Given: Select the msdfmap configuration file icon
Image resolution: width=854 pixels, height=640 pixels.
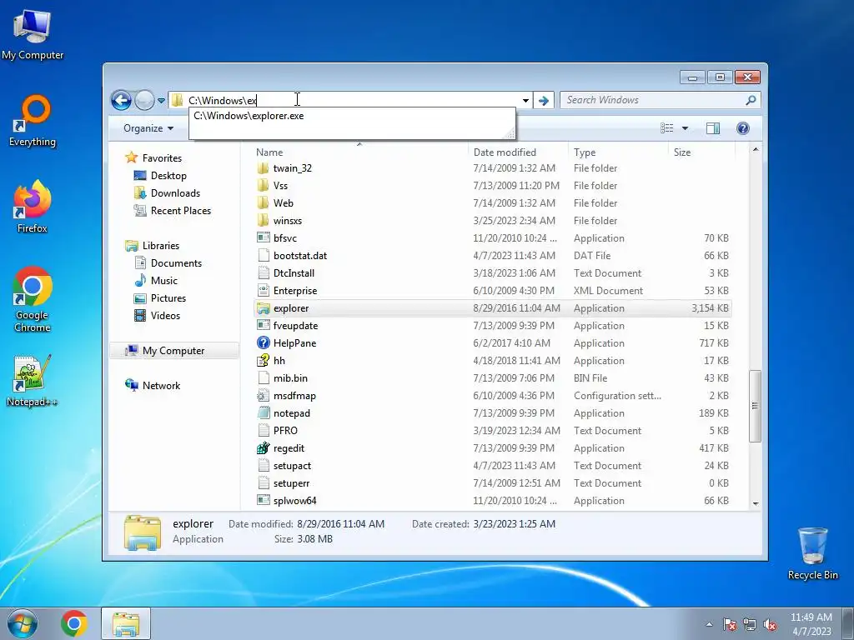Looking at the screenshot, I should [x=263, y=396].
